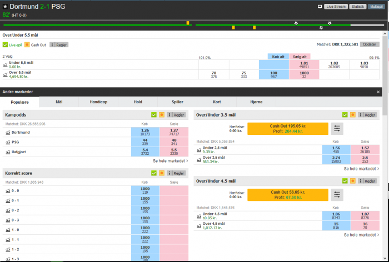Back Over 5,5 mål at odds 100
The width and height of the screenshot is (389, 262).
point(273,74)
